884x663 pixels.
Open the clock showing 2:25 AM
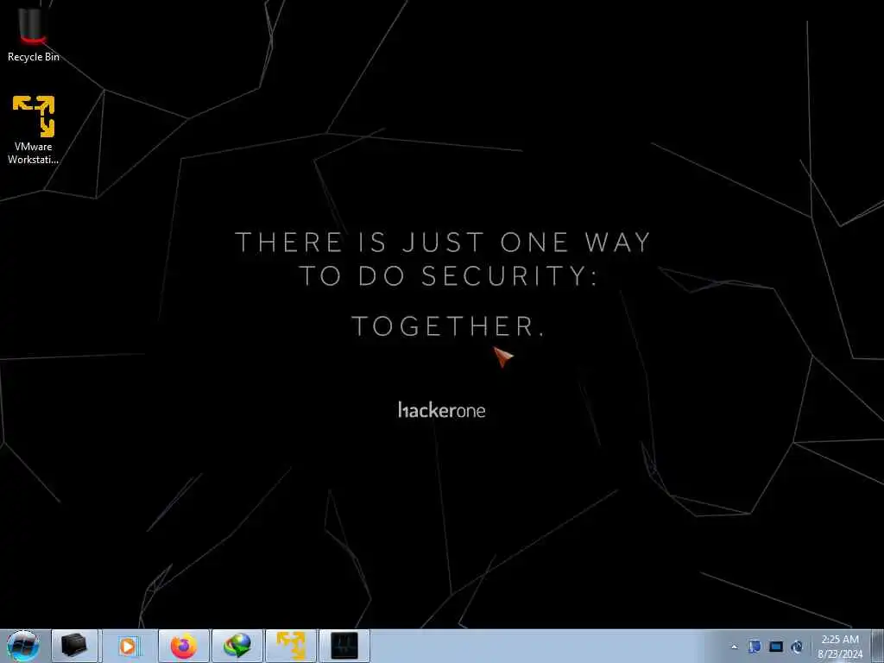click(x=840, y=647)
